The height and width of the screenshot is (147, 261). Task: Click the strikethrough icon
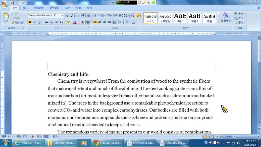click(47, 22)
